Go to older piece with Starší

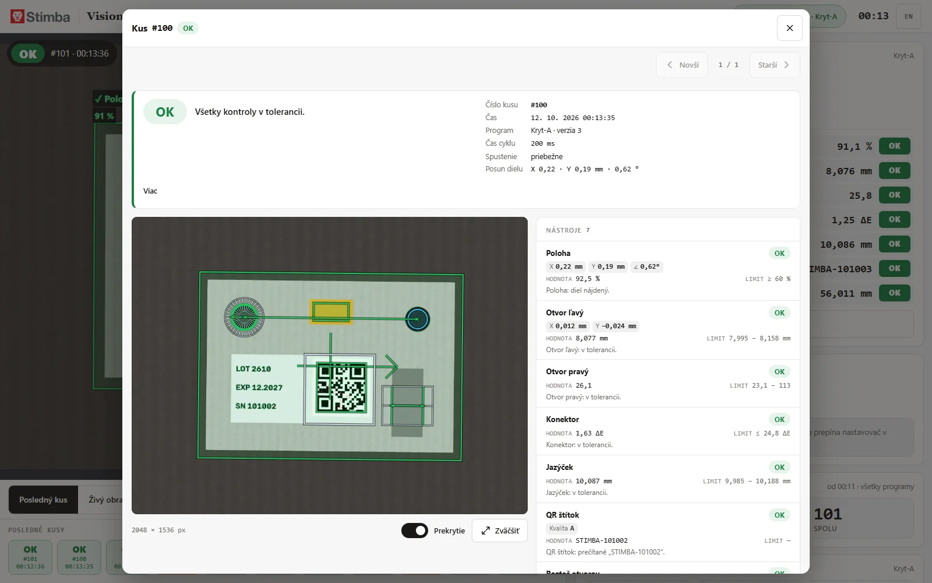click(x=774, y=65)
